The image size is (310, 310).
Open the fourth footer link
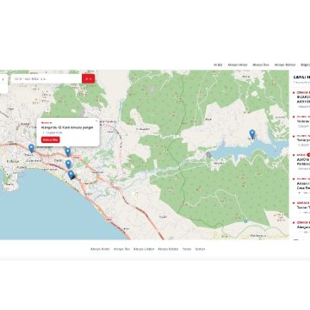168,249
